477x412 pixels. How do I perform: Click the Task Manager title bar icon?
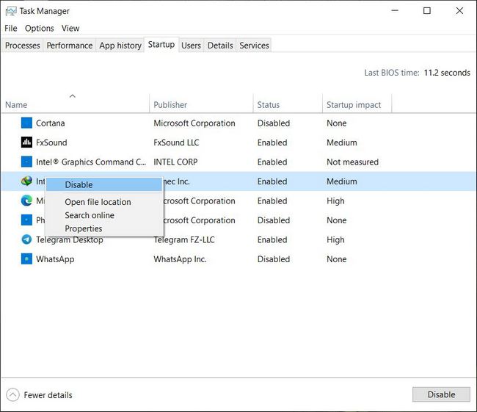tap(11, 11)
